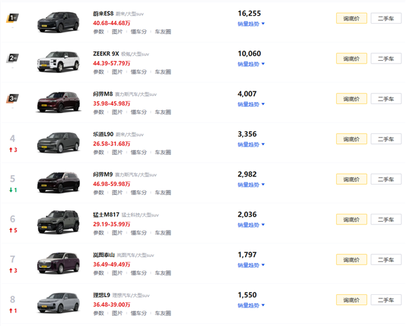Open 参数 link under 乐道L90
The width and height of the screenshot is (406, 326).
coord(99,152)
